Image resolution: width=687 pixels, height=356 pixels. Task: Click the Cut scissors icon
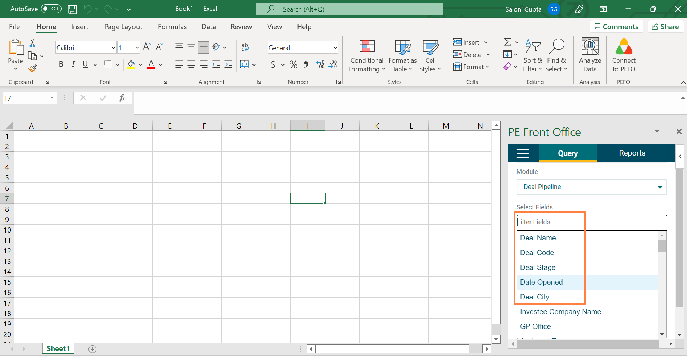32,43
